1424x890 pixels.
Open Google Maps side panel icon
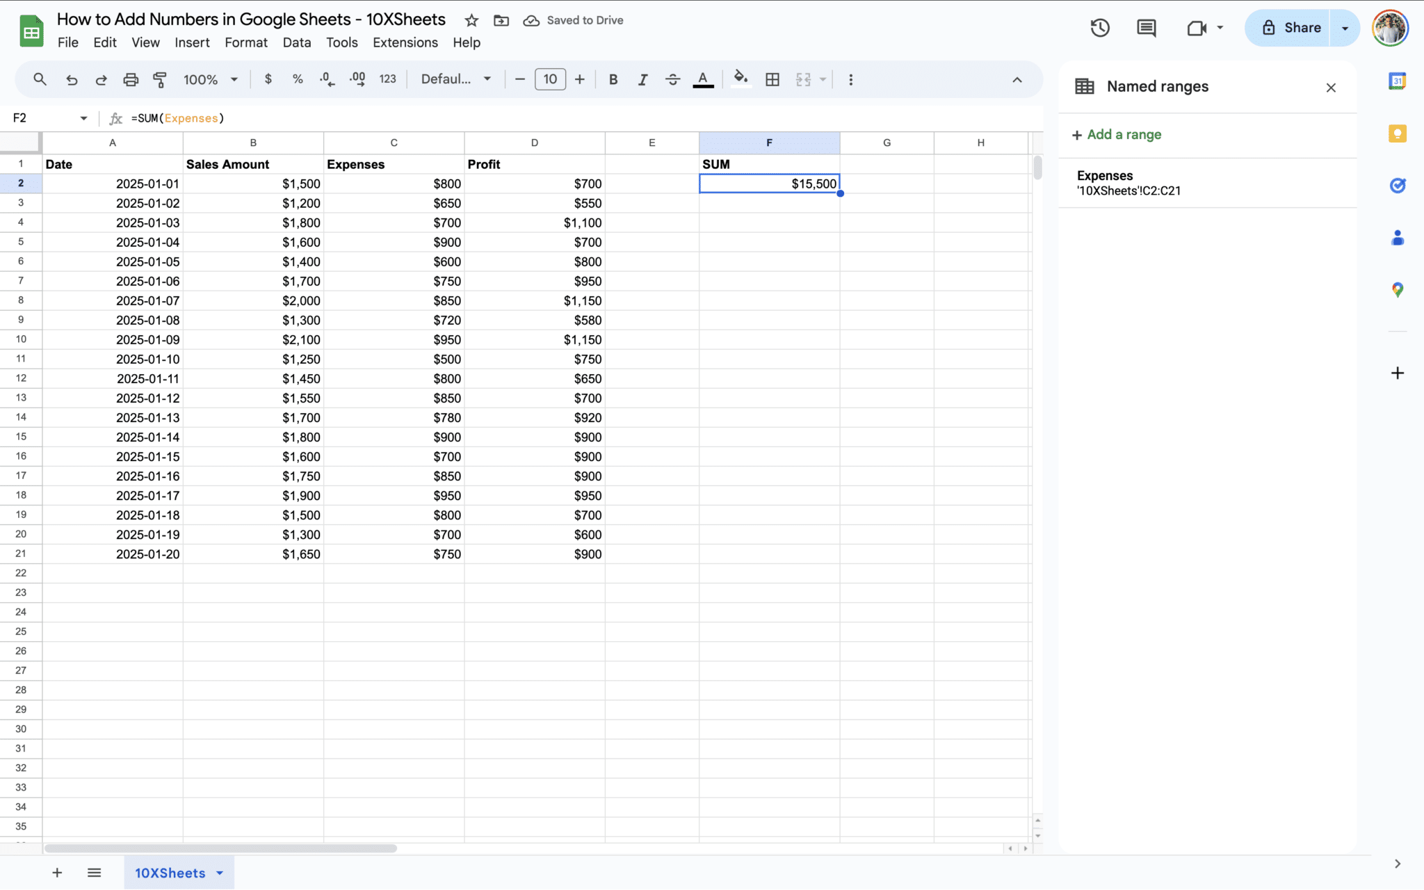[1397, 290]
